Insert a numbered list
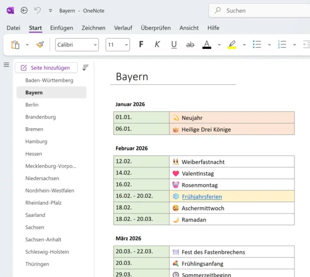This screenshot has width=310, height=277. tap(282, 45)
